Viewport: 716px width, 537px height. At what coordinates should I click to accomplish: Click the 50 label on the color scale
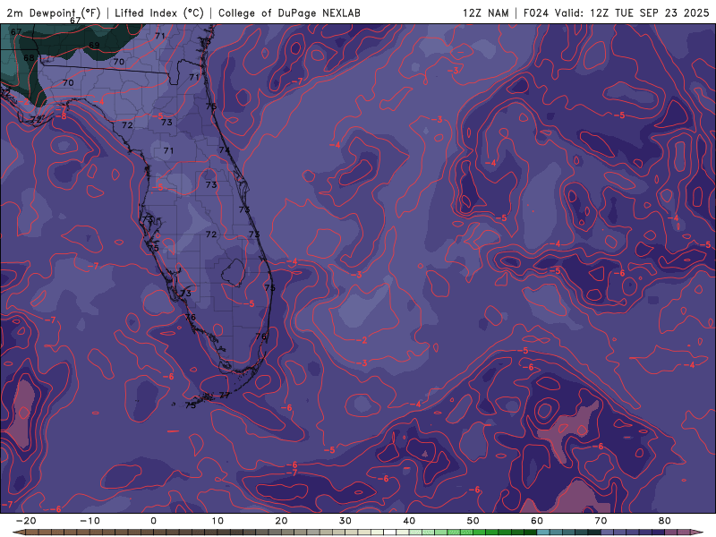pyautogui.click(x=473, y=521)
